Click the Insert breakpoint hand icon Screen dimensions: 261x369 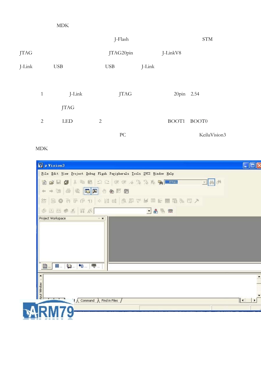pos(104,191)
